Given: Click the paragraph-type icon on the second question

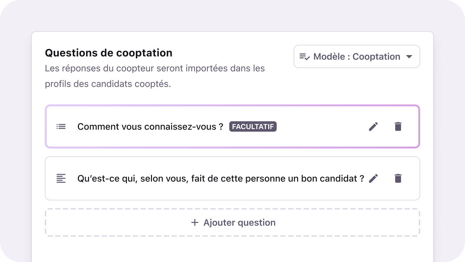Looking at the screenshot, I should [61, 178].
